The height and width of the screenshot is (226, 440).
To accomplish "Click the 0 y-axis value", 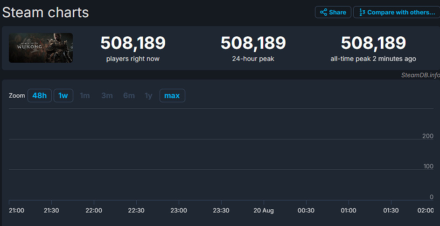I will click(432, 197).
